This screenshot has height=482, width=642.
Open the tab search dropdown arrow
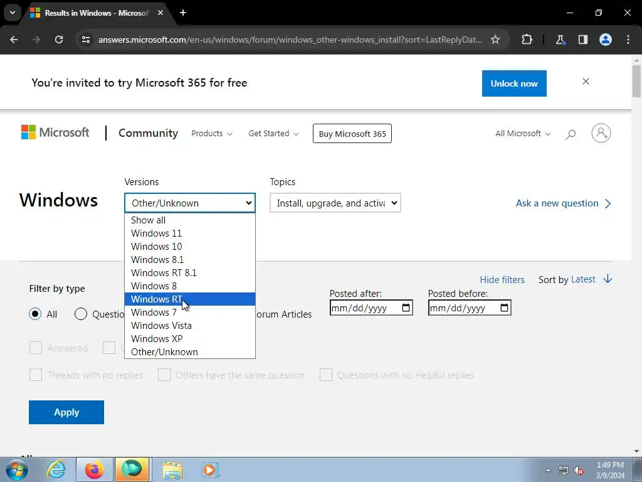coord(13,13)
